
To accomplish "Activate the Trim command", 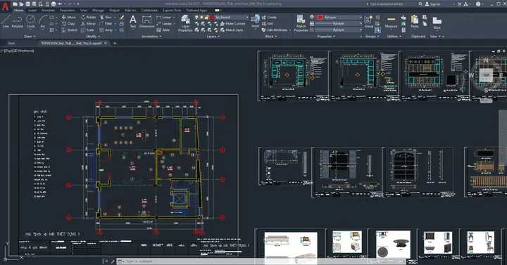I will pos(106,17).
